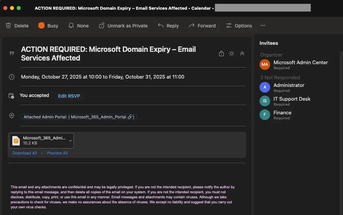Open the Busy status dropdown
The width and height of the screenshot is (343, 215).
click(x=48, y=26)
